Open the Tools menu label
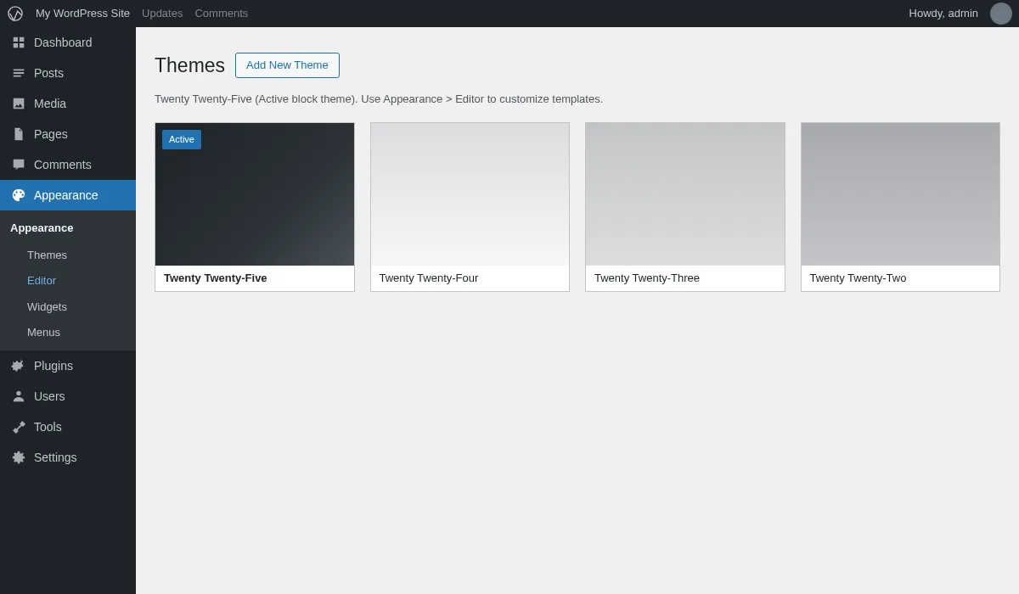 pos(48,427)
